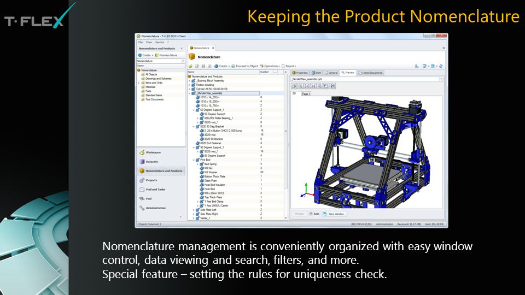Image resolution: width=525 pixels, height=295 pixels.
Task: Select the All Objects folder
Action: (149, 75)
